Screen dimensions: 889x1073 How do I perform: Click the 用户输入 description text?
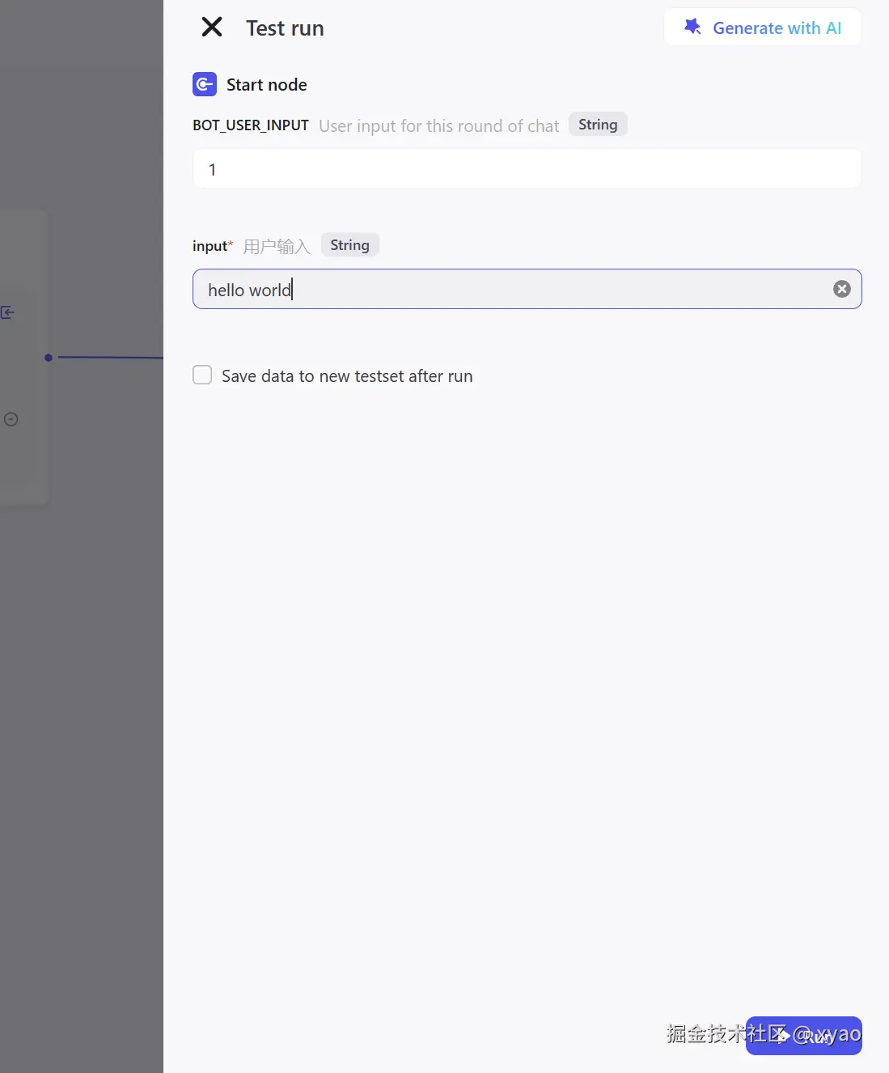(x=277, y=246)
